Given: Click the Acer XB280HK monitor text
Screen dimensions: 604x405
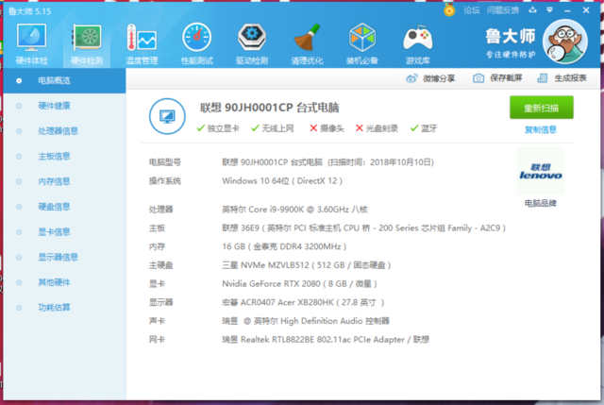Looking at the screenshot, I should click(303, 302).
